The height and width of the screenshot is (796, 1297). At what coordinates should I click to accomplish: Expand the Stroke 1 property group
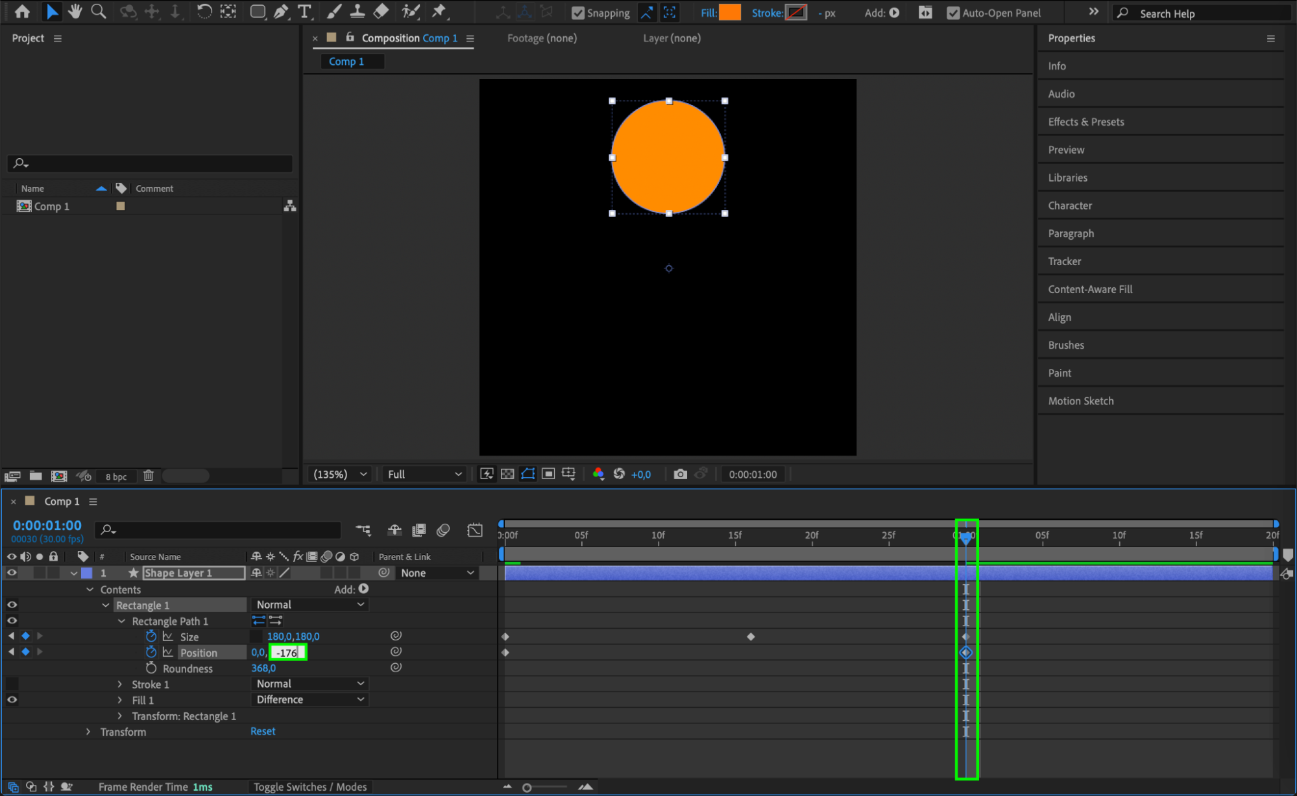(119, 684)
